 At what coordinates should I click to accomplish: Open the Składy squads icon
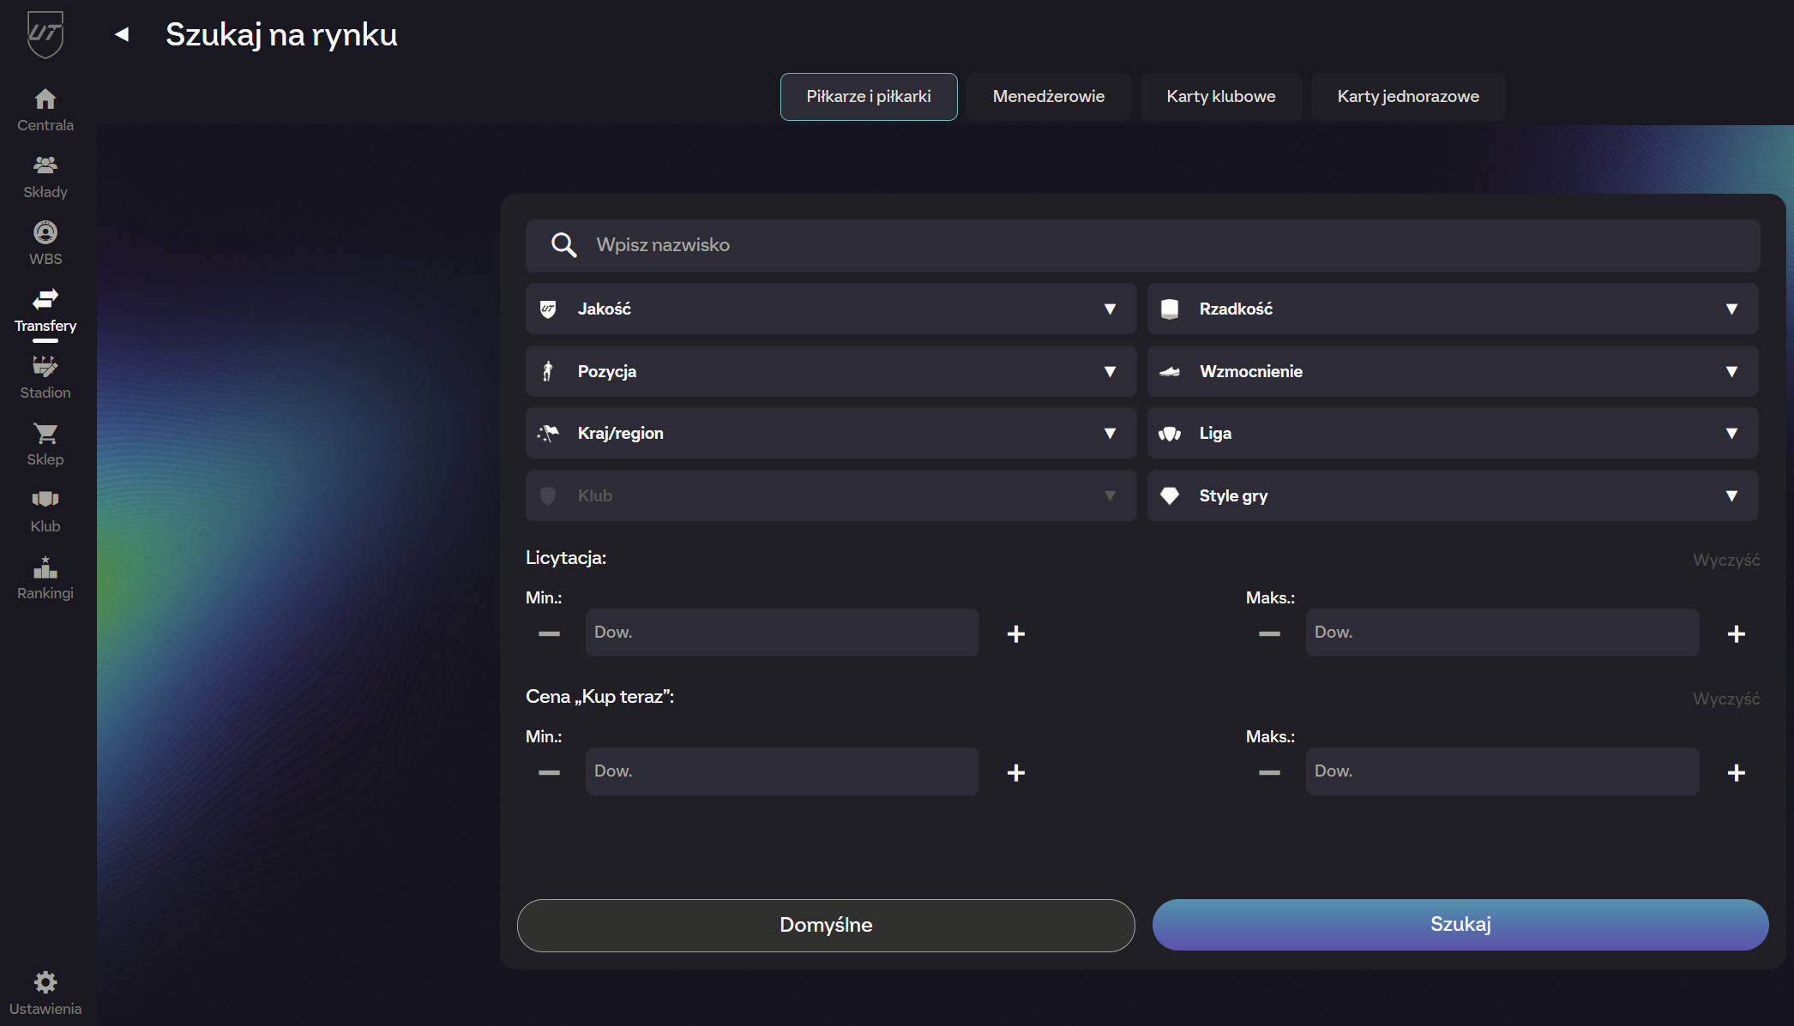(45, 165)
